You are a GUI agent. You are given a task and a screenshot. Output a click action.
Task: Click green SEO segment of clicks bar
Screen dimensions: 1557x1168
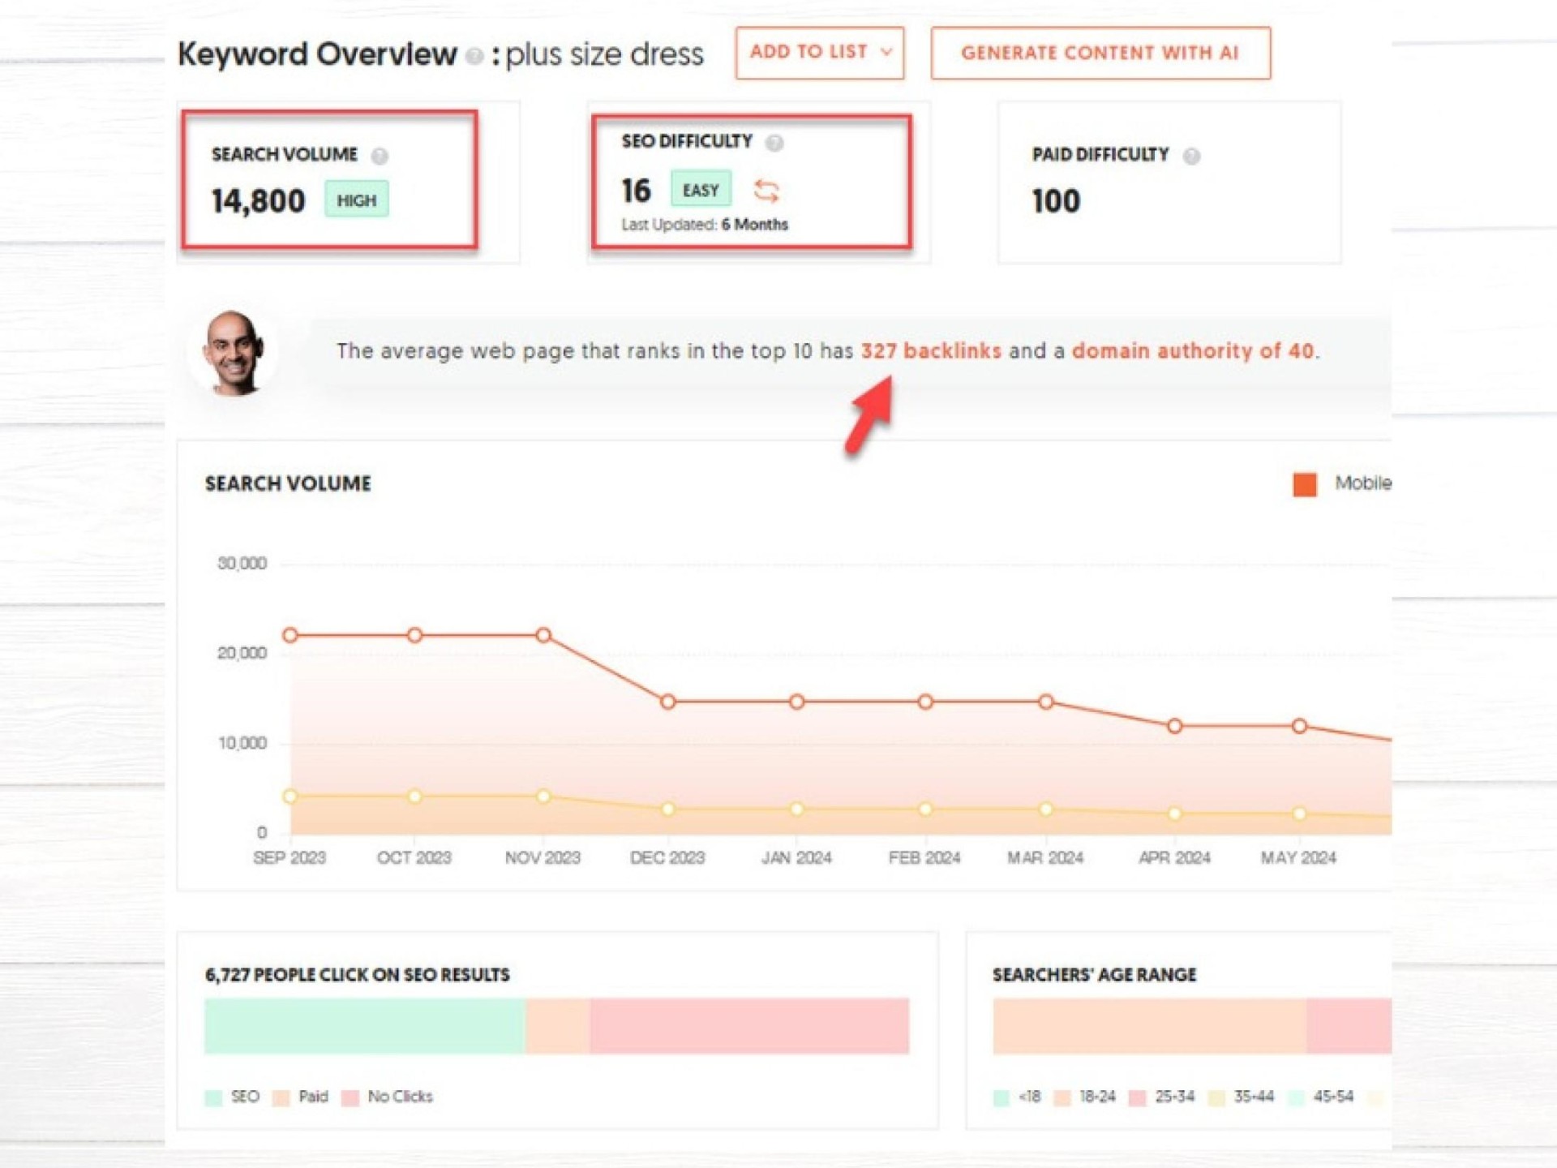(365, 1025)
